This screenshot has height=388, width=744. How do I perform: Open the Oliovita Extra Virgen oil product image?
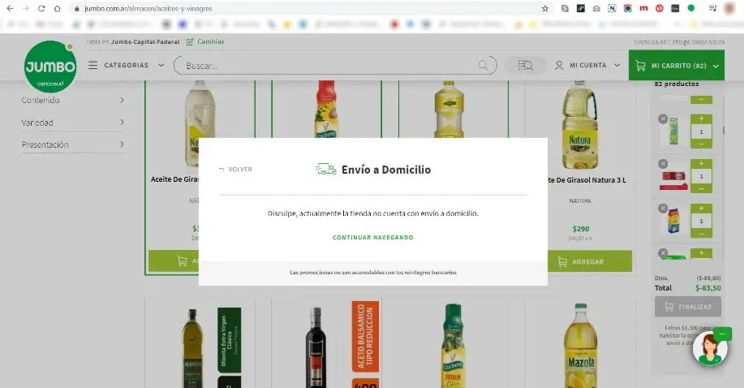click(x=192, y=348)
